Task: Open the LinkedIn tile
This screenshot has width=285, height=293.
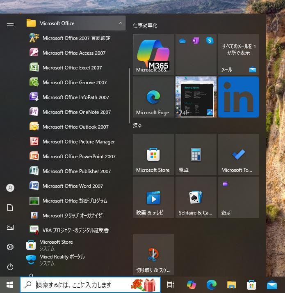Action: [239, 97]
